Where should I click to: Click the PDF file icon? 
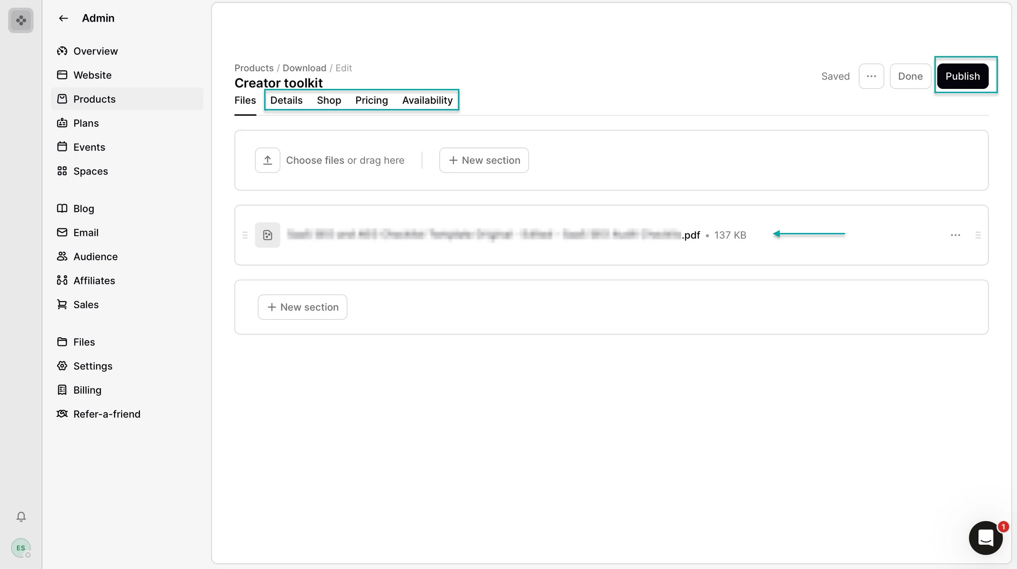[x=267, y=235]
